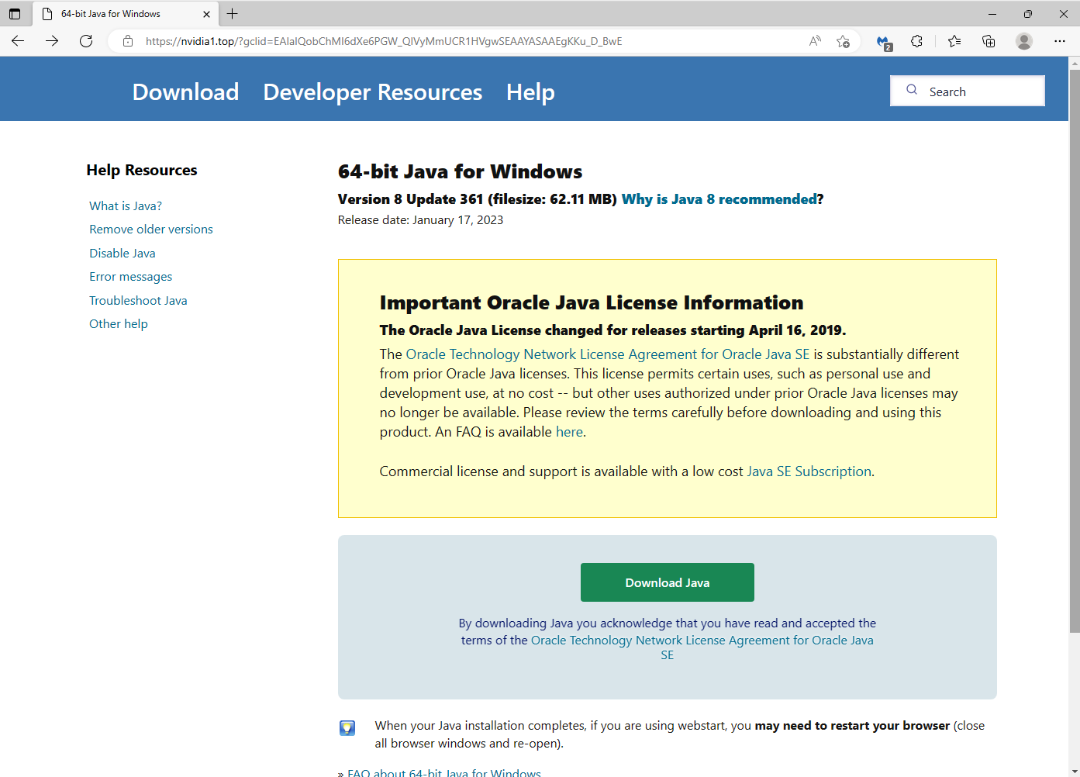
Task: Click the lightbulb tip icon near restart note
Action: click(x=347, y=728)
